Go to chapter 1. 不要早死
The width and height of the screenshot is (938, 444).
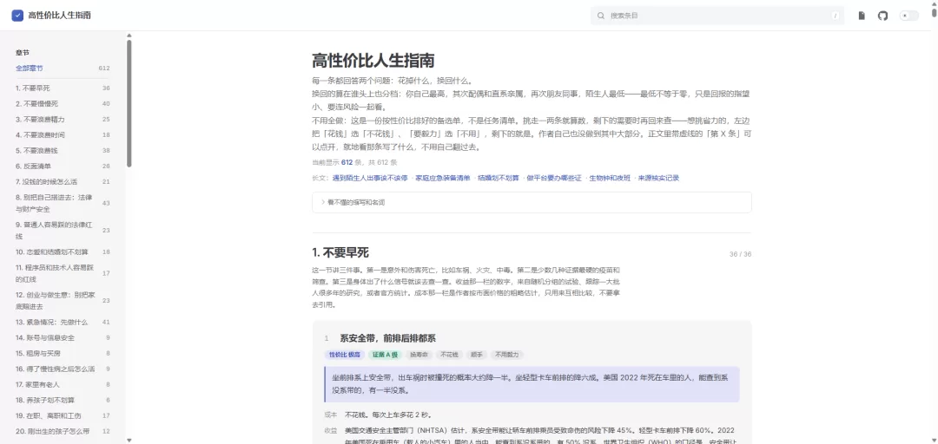[63, 88]
